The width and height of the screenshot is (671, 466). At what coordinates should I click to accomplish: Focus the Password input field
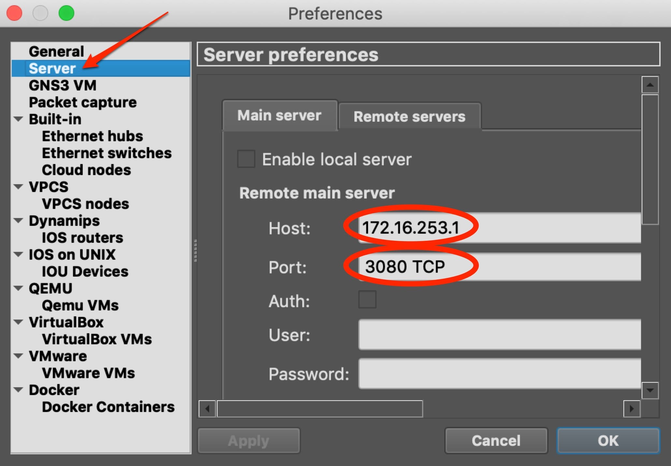click(x=500, y=374)
